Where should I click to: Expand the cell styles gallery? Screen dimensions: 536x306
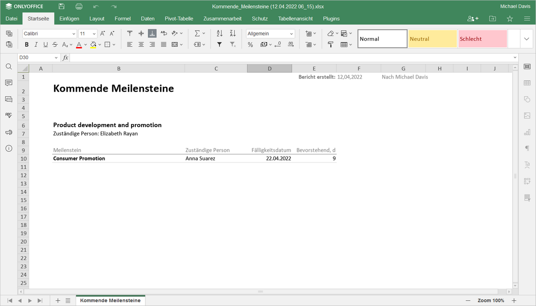526,39
